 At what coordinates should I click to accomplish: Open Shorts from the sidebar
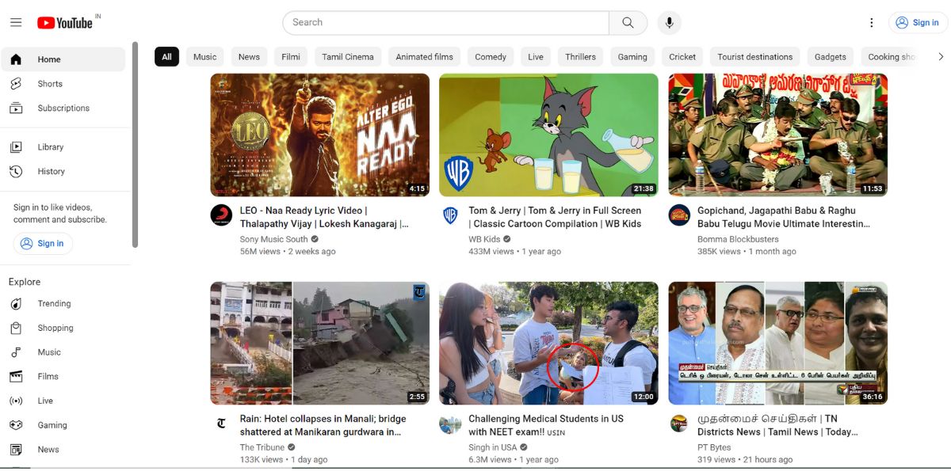[x=50, y=83]
